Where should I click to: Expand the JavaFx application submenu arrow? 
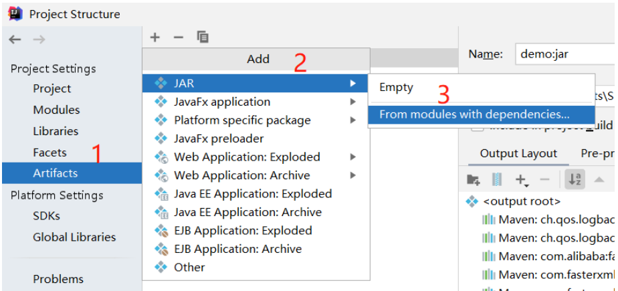click(352, 102)
